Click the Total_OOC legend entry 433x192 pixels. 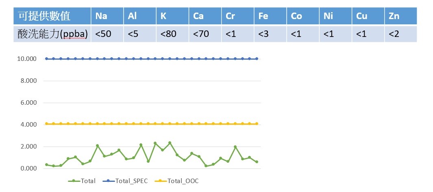[176, 181]
